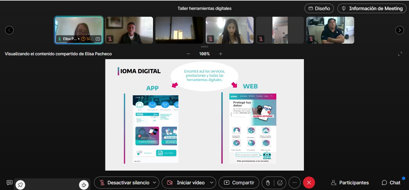Image resolution: width=409 pixels, height=190 pixels.
Task: Click the Autogestión Afiliados icon in the web mockup
Action: pyautogui.click(x=237, y=130)
